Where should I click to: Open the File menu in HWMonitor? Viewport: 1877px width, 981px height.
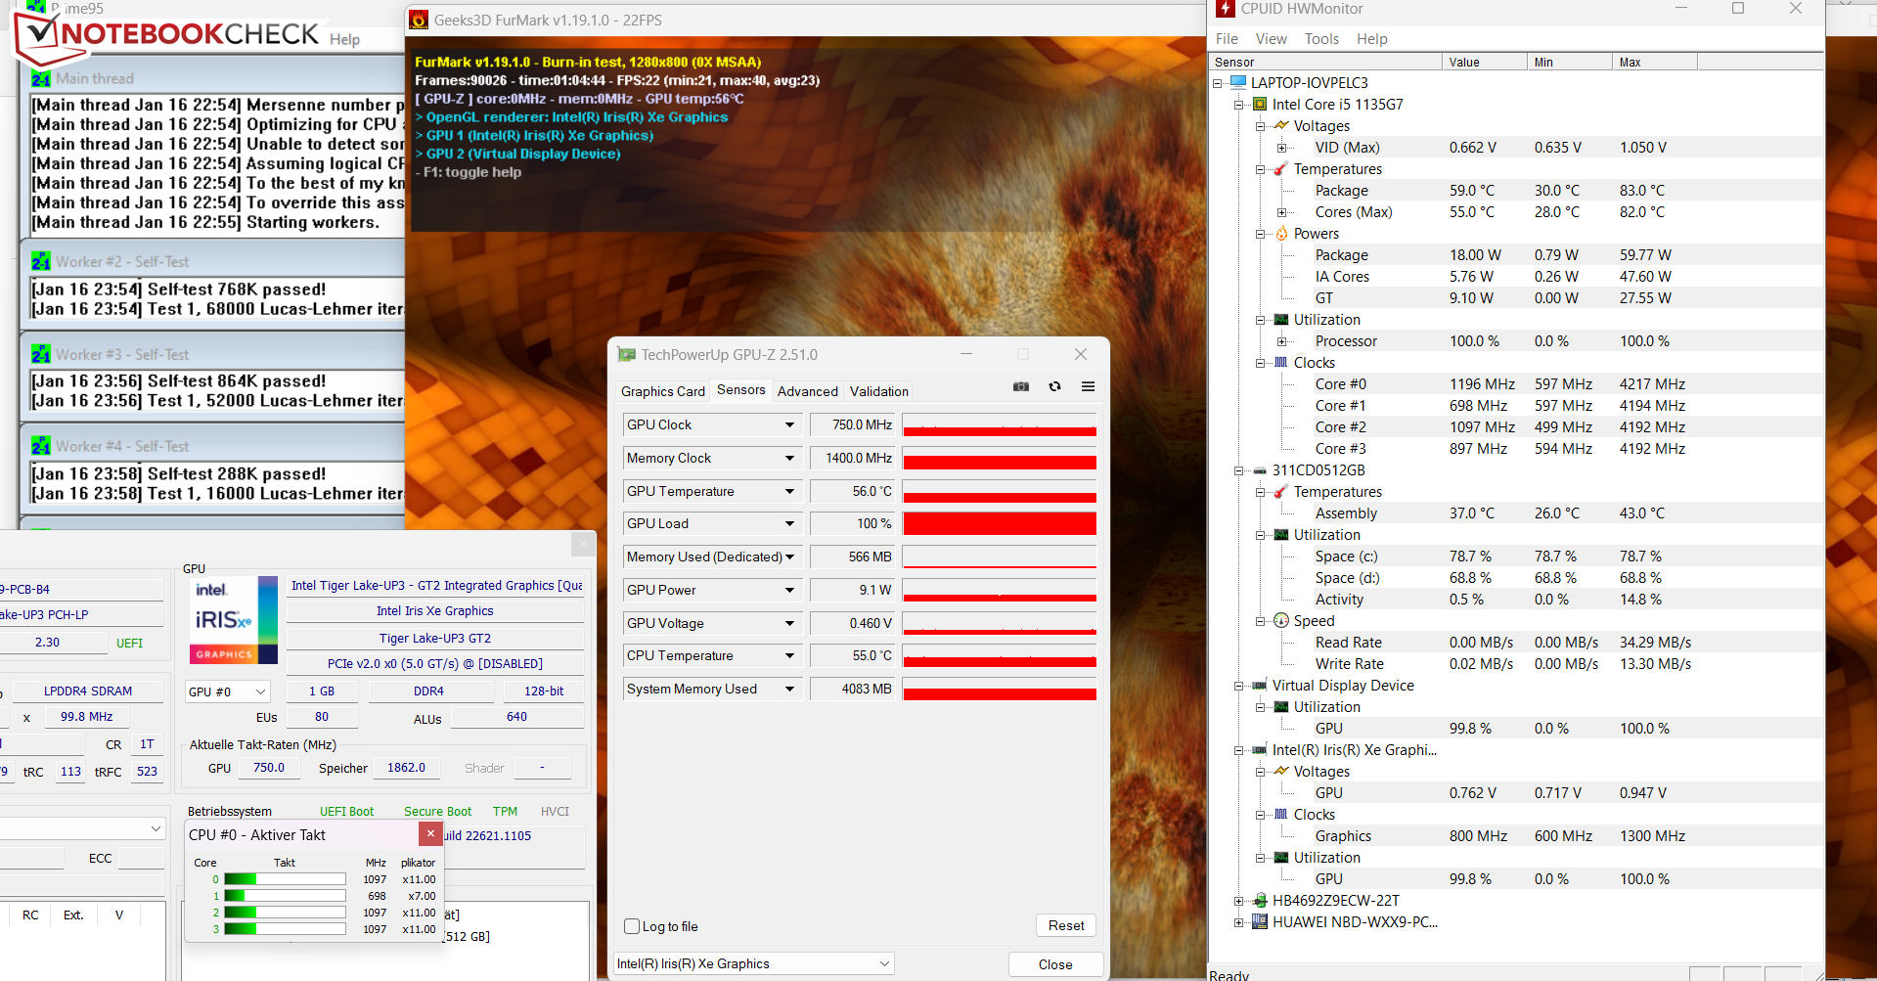click(x=1227, y=39)
